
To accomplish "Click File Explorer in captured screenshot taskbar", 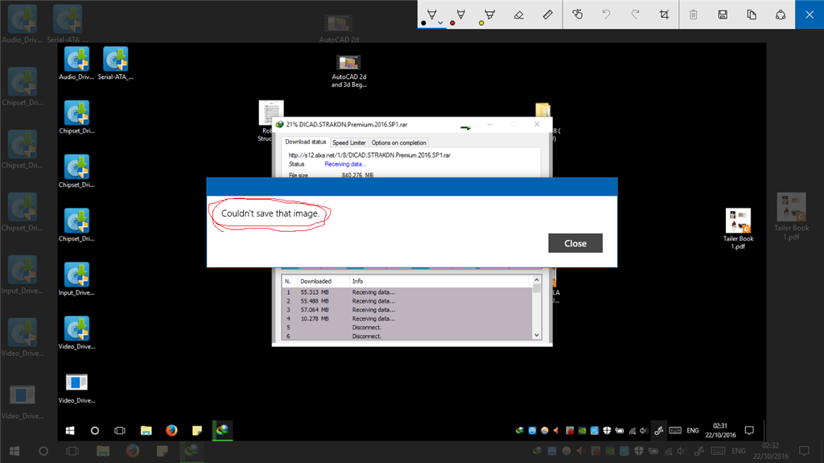I will [x=146, y=430].
